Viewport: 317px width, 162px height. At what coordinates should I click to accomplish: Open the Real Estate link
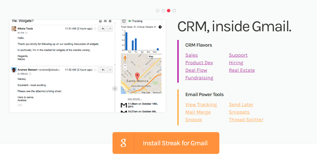pos(242,70)
